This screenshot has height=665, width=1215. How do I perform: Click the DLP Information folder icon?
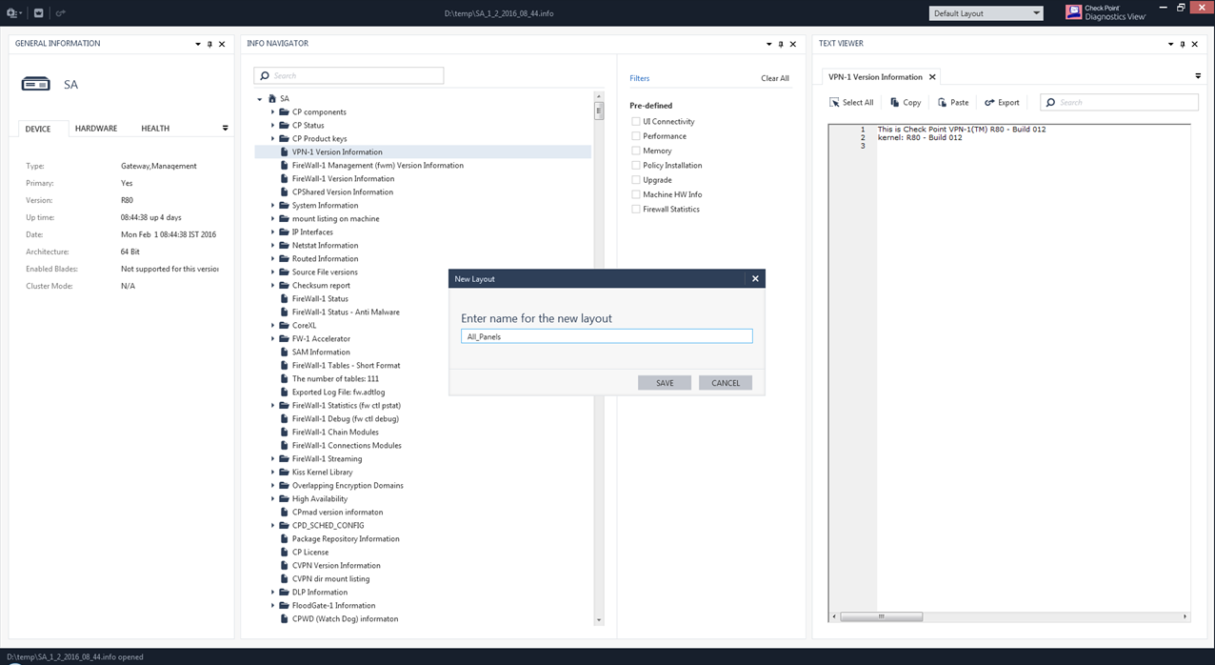[284, 593]
